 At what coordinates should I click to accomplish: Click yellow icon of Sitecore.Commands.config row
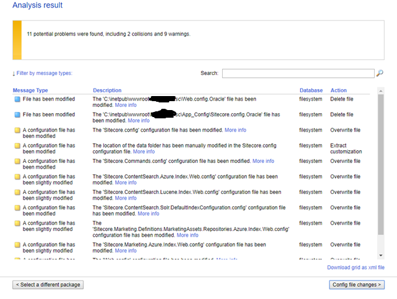pos(17,161)
